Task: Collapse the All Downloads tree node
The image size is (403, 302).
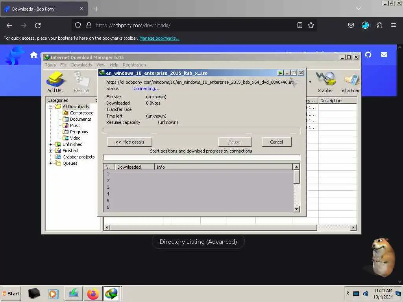Action: 51,107
